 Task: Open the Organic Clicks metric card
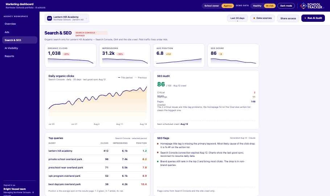tap(70, 56)
